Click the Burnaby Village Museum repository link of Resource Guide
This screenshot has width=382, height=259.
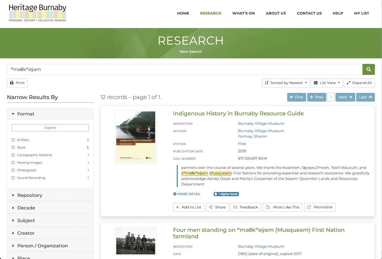pyautogui.click(x=261, y=123)
